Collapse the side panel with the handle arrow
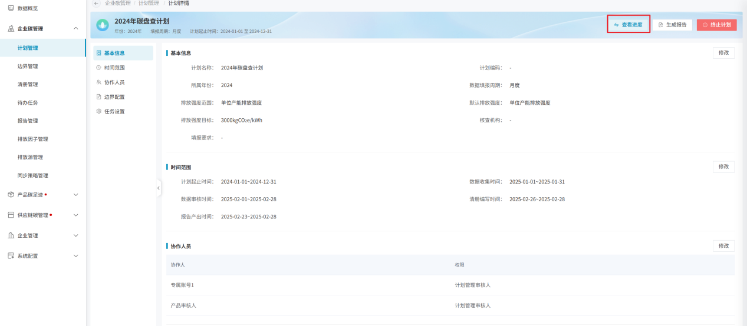Viewport: 747px width, 326px height. coord(158,188)
